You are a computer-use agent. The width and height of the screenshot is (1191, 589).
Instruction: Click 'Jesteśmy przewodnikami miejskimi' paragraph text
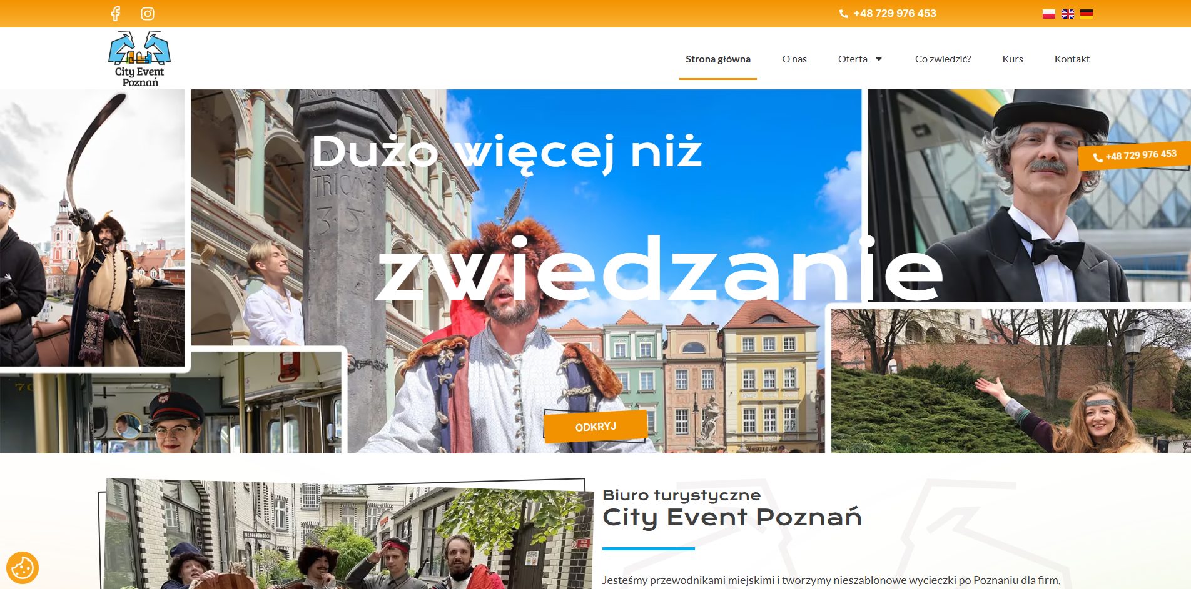[x=831, y=580]
